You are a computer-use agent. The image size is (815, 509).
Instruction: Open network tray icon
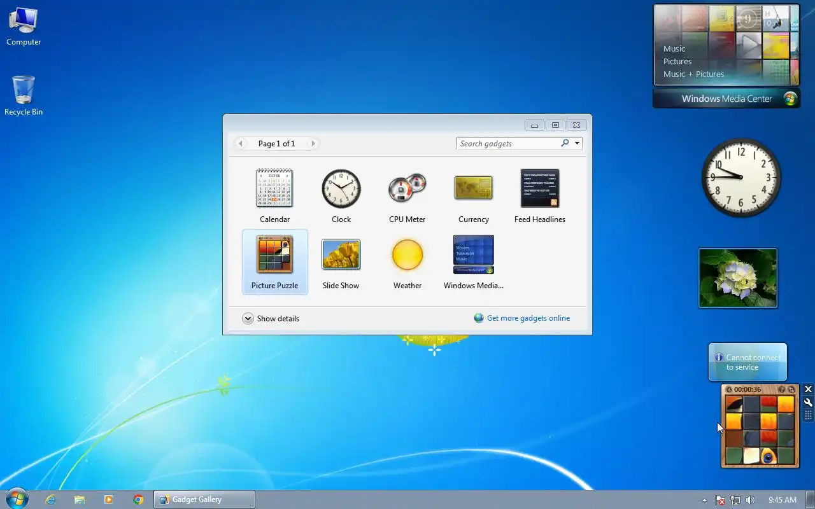[735, 500]
